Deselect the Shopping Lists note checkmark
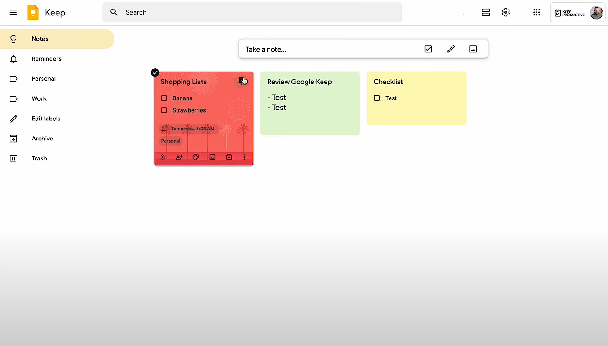608x346 pixels. coord(155,72)
